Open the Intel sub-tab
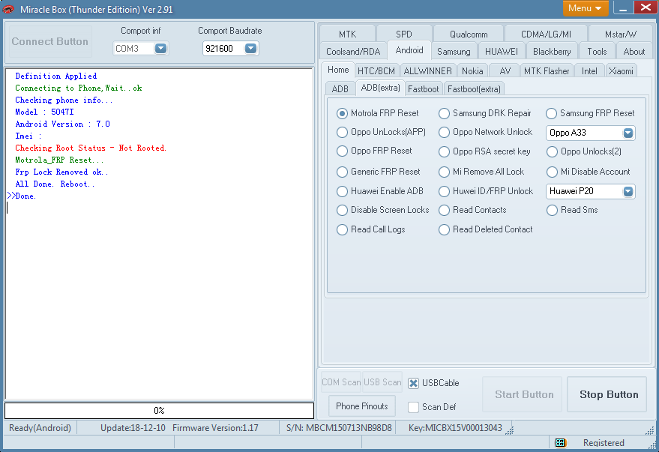The height and width of the screenshot is (452, 659). coord(589,71)
